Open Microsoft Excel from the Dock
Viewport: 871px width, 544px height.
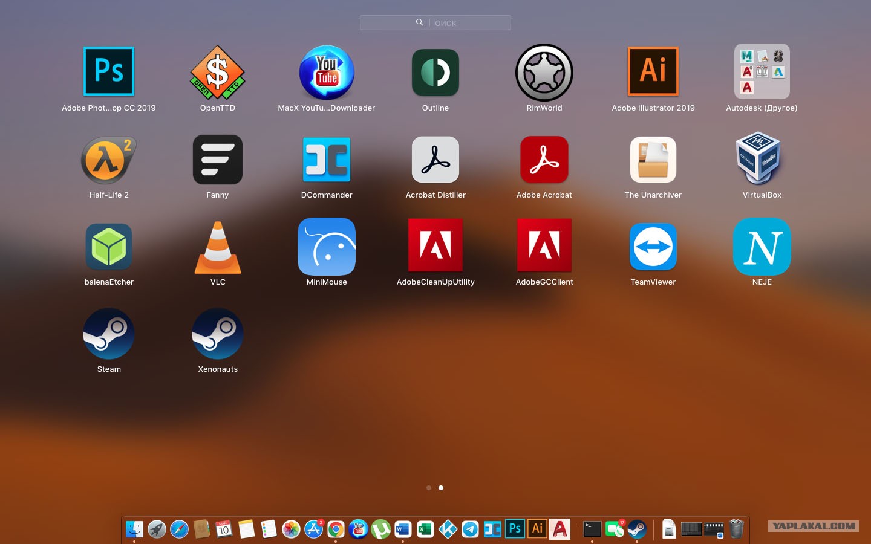coord(425,529)
